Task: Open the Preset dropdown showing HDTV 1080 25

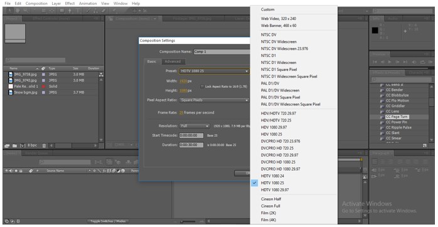Action: [x=214, y=71]
